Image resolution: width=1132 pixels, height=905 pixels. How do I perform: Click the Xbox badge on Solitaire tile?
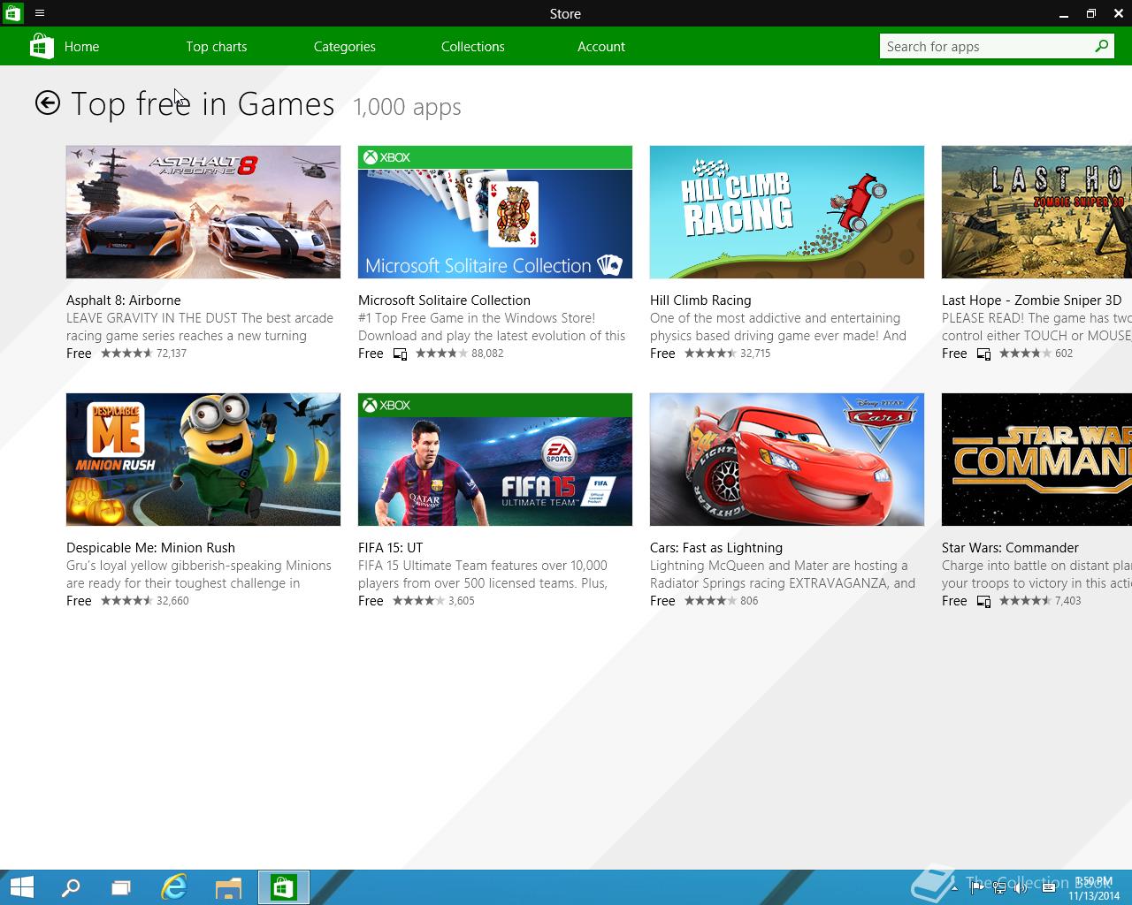(387, 157)
